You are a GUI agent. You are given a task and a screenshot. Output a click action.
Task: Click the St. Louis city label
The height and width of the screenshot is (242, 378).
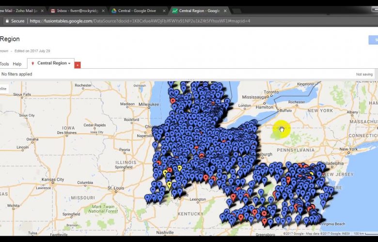click(116, 188)
